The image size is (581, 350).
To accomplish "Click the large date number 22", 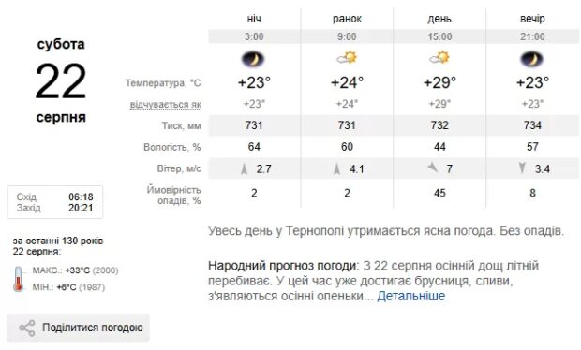I will pos(61,81).
